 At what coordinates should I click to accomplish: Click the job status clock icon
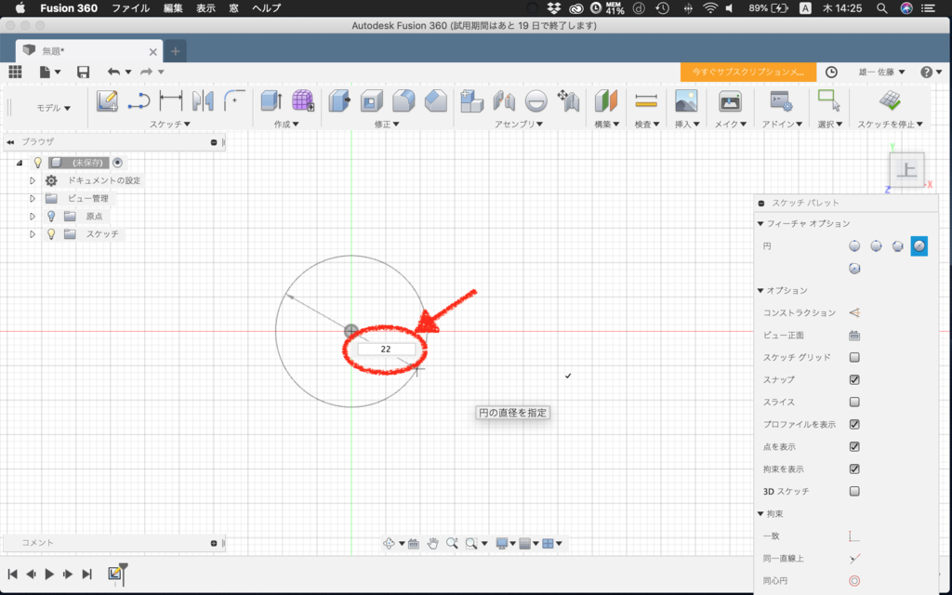point(831,72)
